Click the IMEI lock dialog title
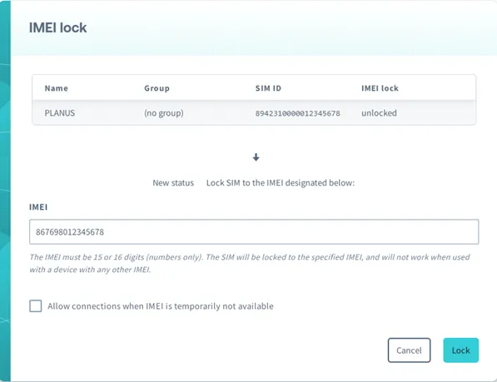The height and width of the screenshot is (382, 497). coord(57,27)
